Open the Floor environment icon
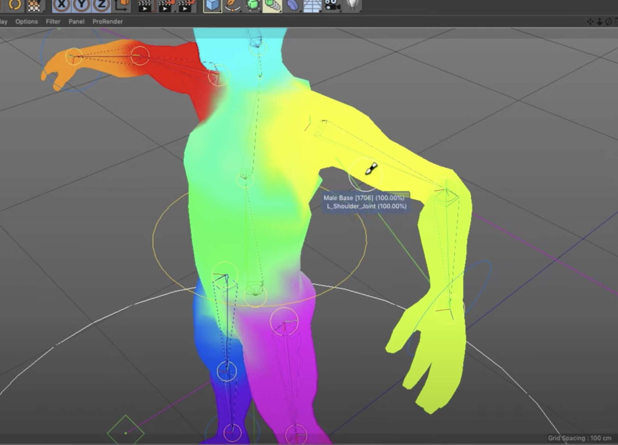Viewport: 618px width, 445px height. tap(312, 6)
